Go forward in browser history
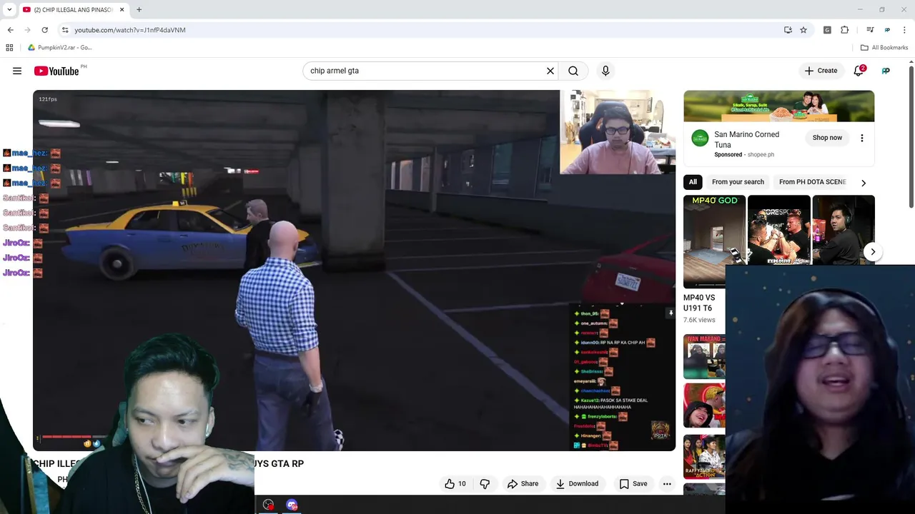Image resolution: width=915 pixels, height=514 pixels. (x=27, y=30)
